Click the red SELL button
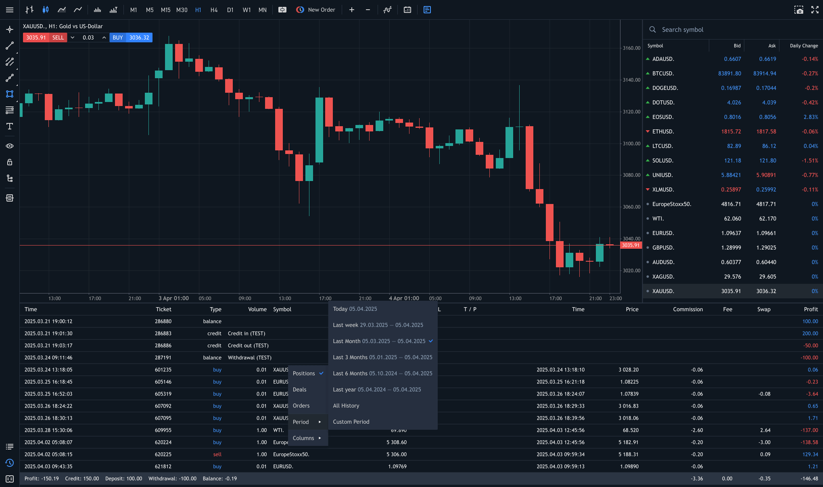The image size is (823, 487). pyautogui.click(x=58, y=37)
